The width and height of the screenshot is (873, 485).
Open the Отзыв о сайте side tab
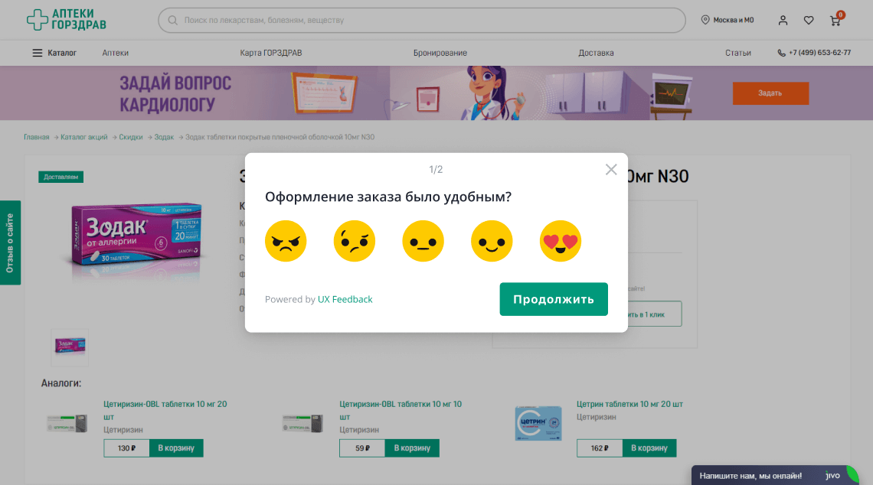coord(10,242)
